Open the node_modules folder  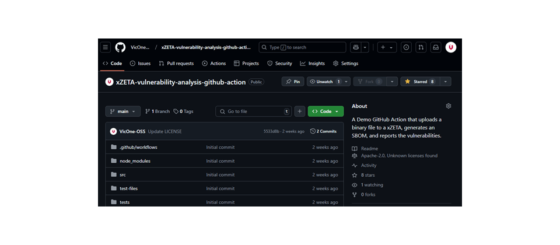point(135,161)
